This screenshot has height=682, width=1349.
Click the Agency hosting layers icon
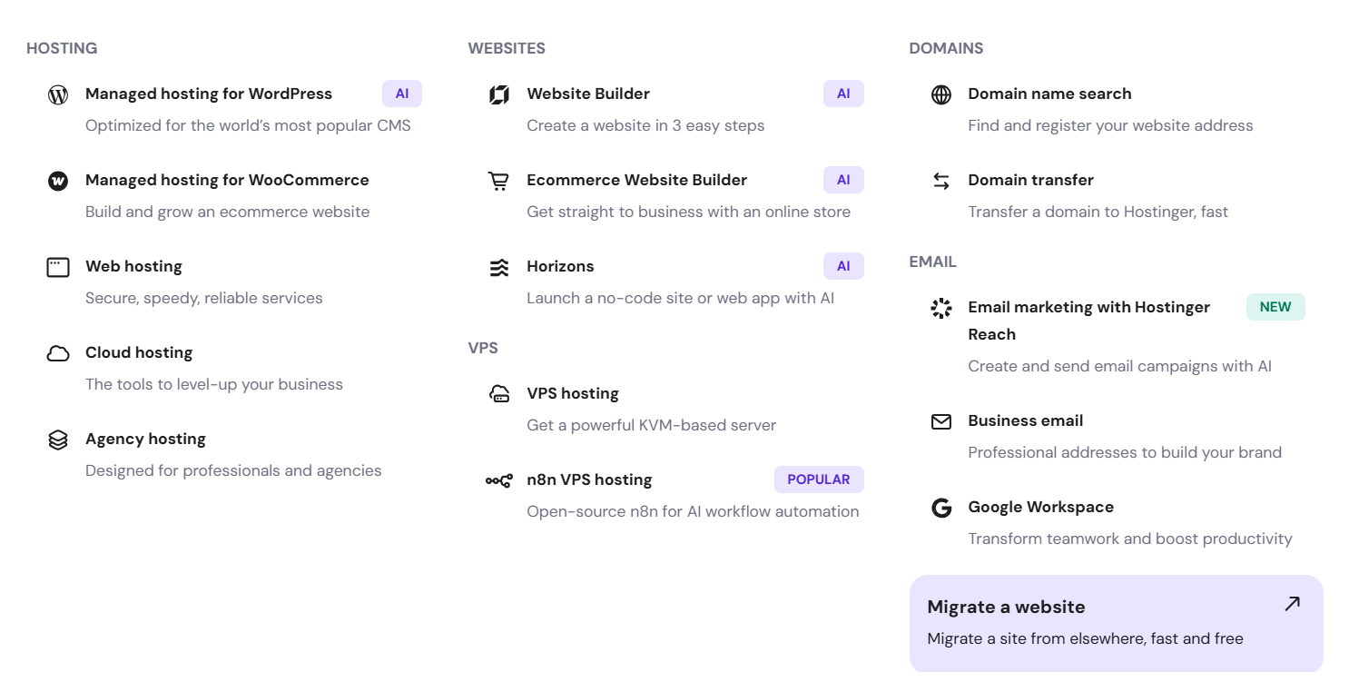pyautogui.click(x=58, y=440)
